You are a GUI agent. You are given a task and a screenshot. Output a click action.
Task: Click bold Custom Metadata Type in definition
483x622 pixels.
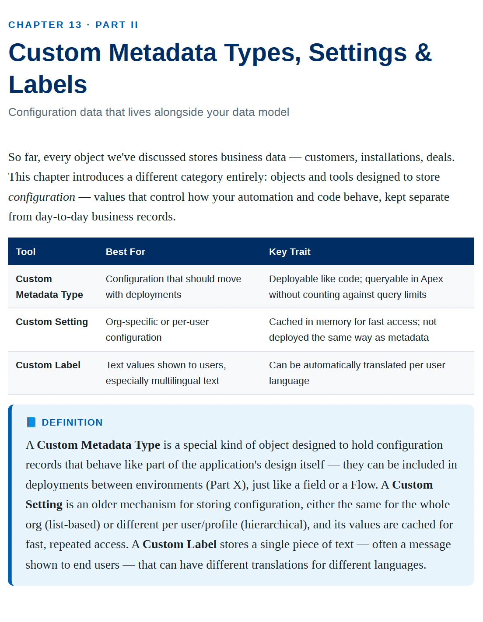point(98,445)
